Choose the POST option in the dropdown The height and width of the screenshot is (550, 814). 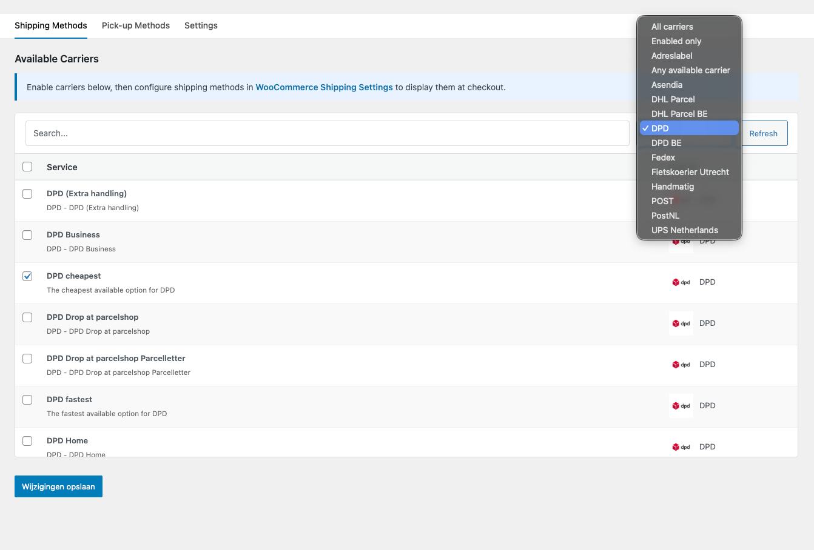(689, 201)
